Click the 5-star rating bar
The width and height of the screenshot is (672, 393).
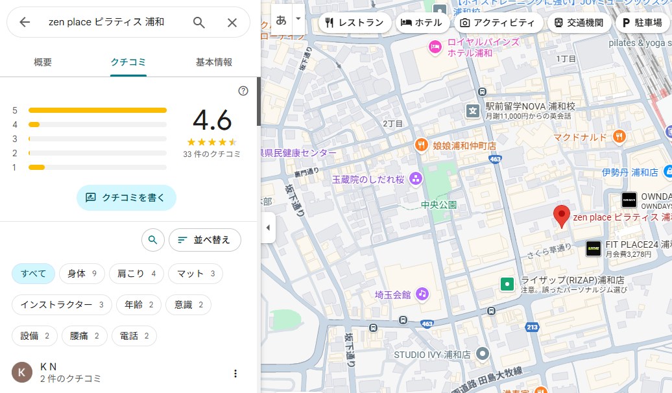(97, 110)
